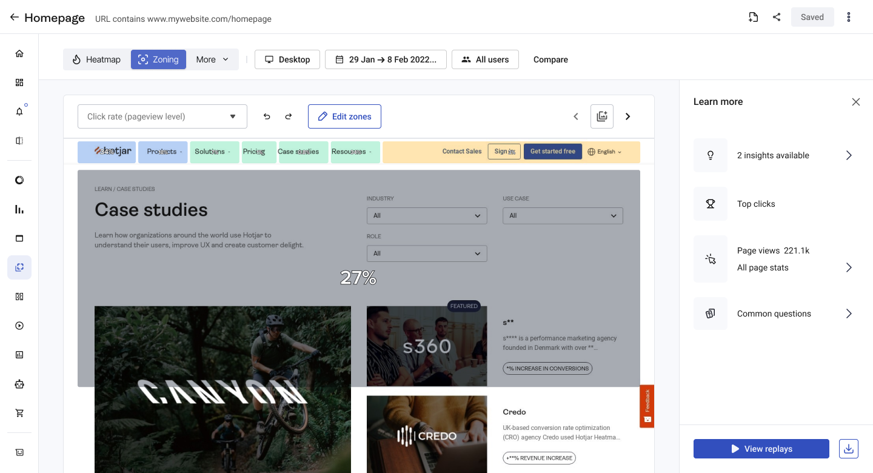Click the Resources nav zone
The image size is (873, 473).
pos(355,152)
